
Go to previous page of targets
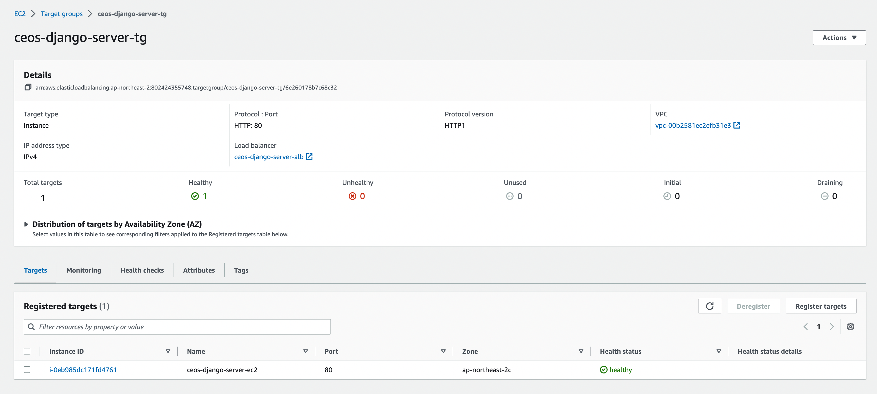click(806, 327)
